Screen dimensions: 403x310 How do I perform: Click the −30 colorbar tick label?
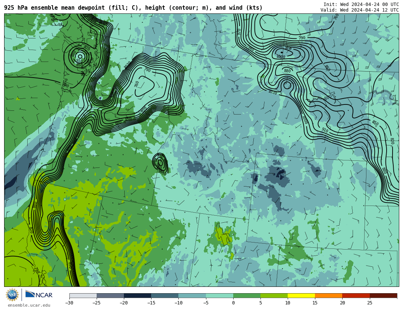pos(69,303)
